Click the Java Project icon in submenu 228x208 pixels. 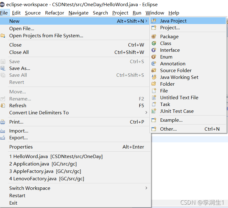154,21
